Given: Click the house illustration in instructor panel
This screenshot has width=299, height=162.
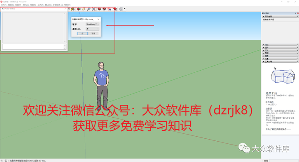Looking at the screenshot, I should (283, 76).
